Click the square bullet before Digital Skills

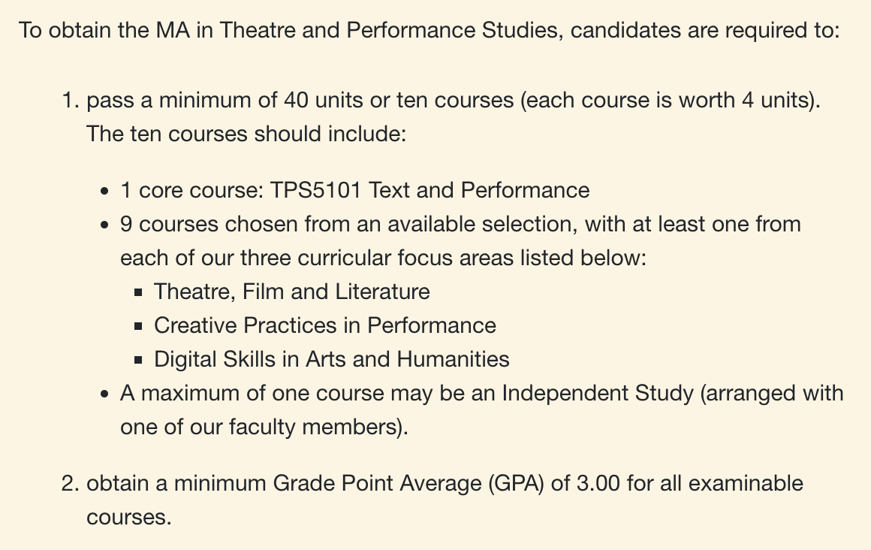139,360
